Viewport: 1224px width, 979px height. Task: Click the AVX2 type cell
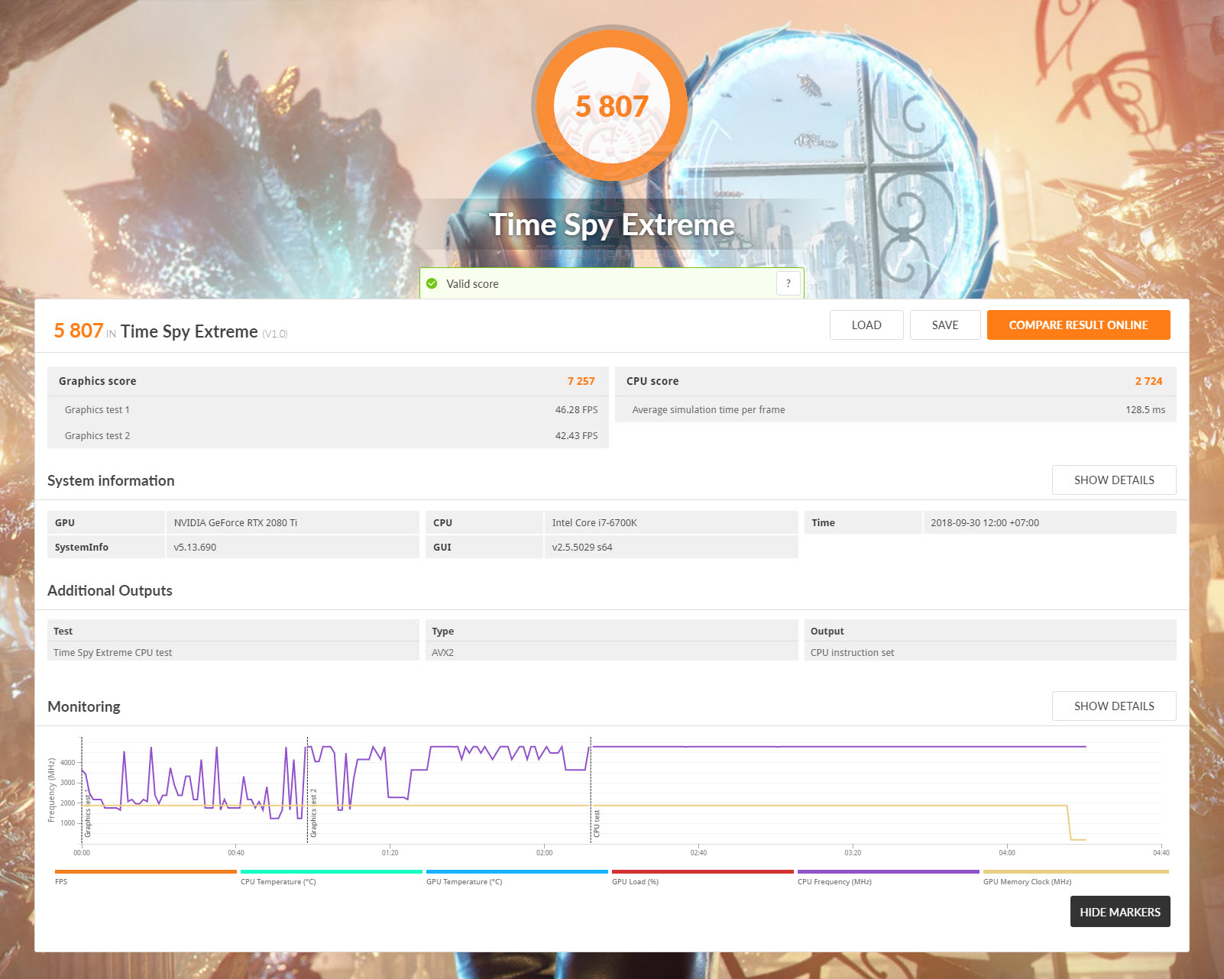(x=611, y=653)
